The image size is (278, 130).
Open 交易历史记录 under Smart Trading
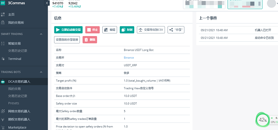(18, 51)
